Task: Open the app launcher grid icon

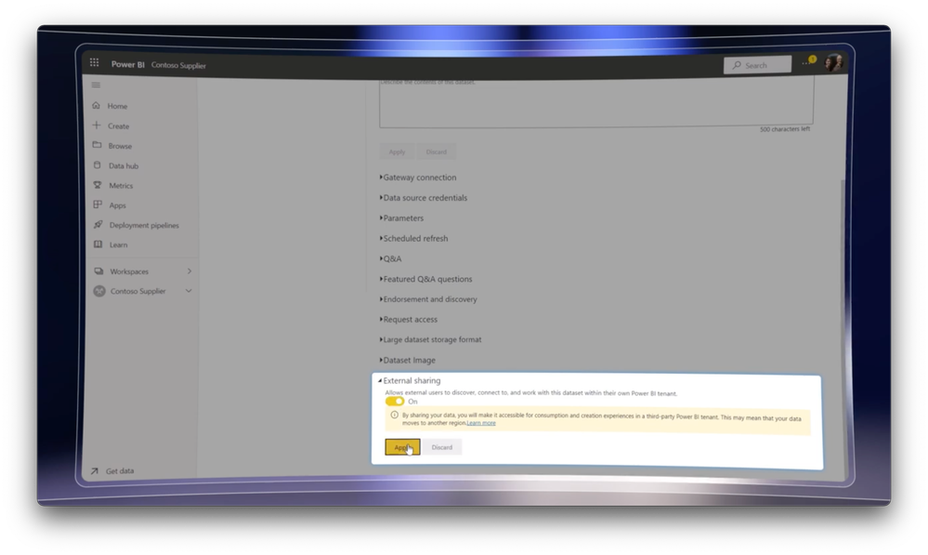Action: pos(94,62)
